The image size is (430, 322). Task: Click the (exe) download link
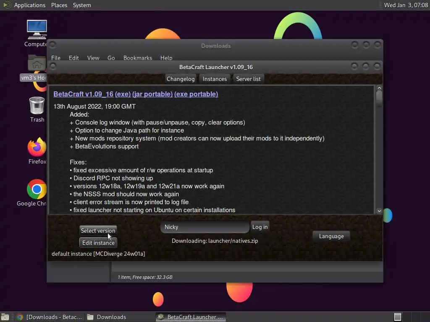click(123, 94)
